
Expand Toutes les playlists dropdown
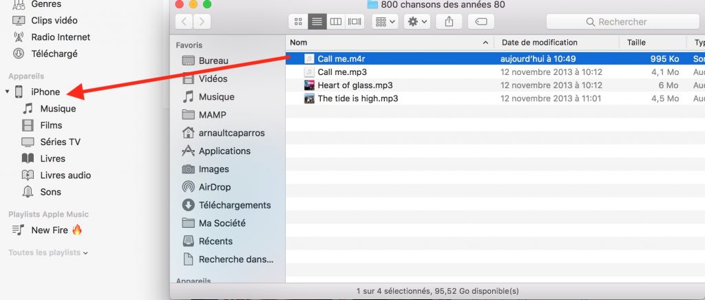click(48, 253)
